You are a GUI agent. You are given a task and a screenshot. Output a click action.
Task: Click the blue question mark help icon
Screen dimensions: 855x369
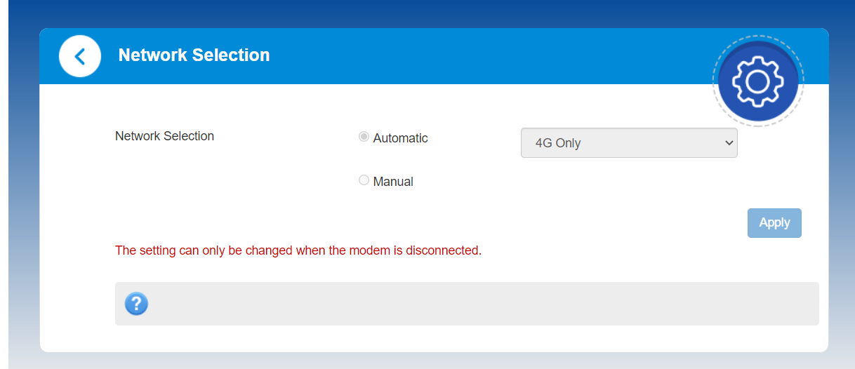pos(136,304)
